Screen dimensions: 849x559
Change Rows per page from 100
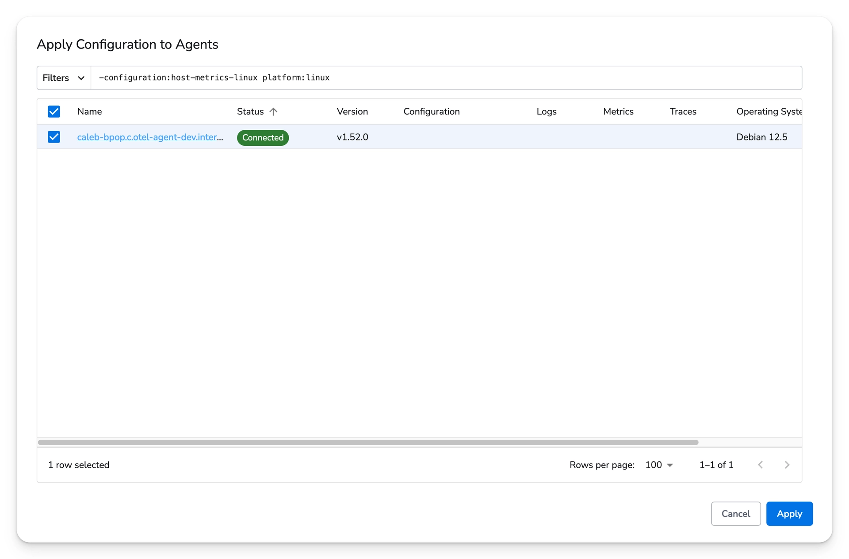(659, 465)
